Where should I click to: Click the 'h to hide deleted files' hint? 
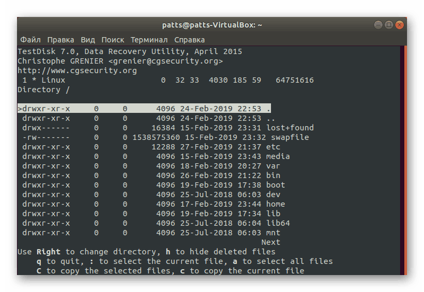221,252
